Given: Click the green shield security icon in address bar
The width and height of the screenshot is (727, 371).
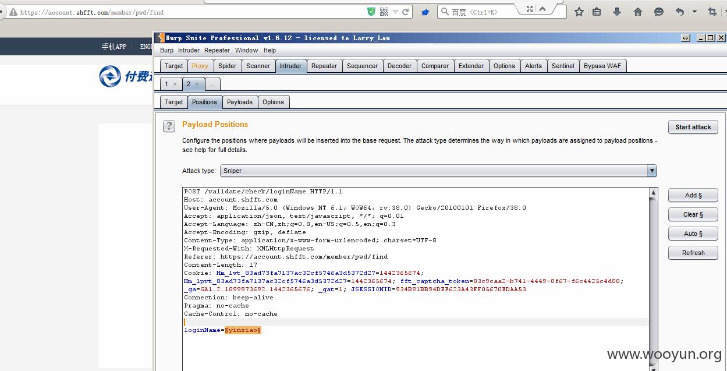Looking at the screenshot, I should (371, 12).
